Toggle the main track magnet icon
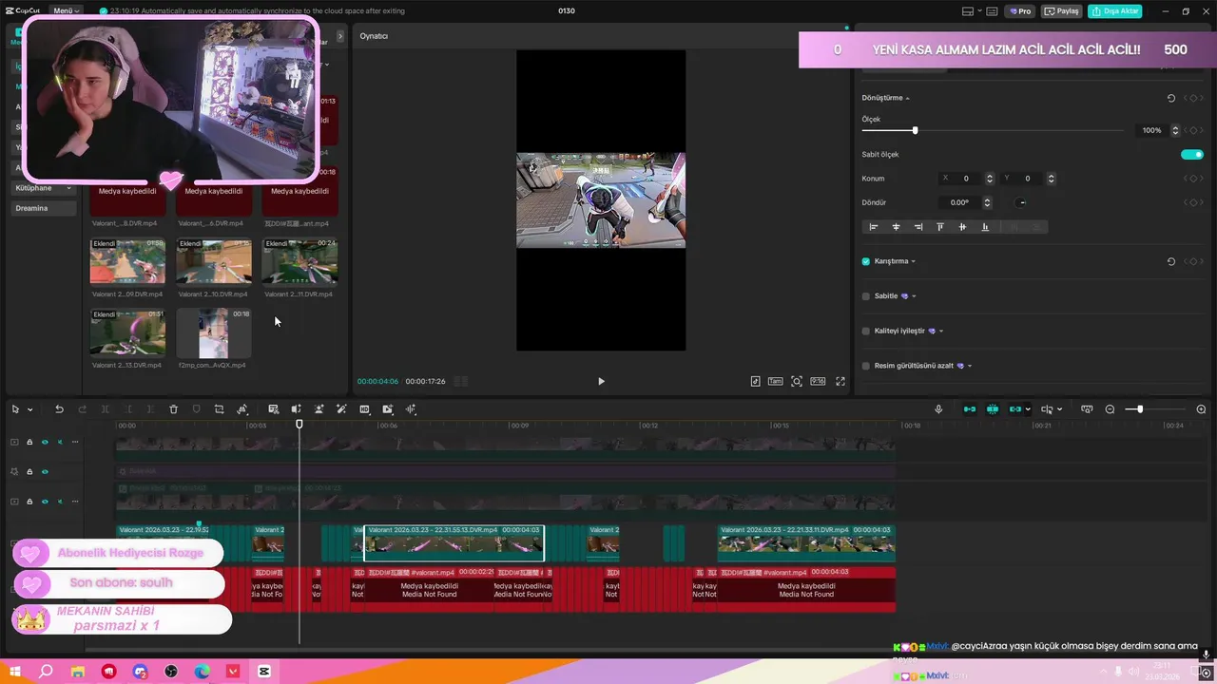This screenshot has width=1217, height=684. (x=969, y=409)
